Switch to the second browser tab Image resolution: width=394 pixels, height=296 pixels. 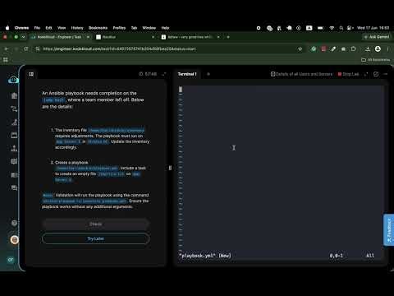(x=126, y=37)
